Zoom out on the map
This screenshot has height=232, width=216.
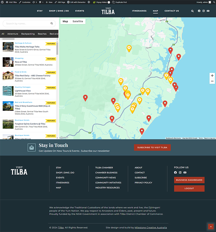coord(212,81)
